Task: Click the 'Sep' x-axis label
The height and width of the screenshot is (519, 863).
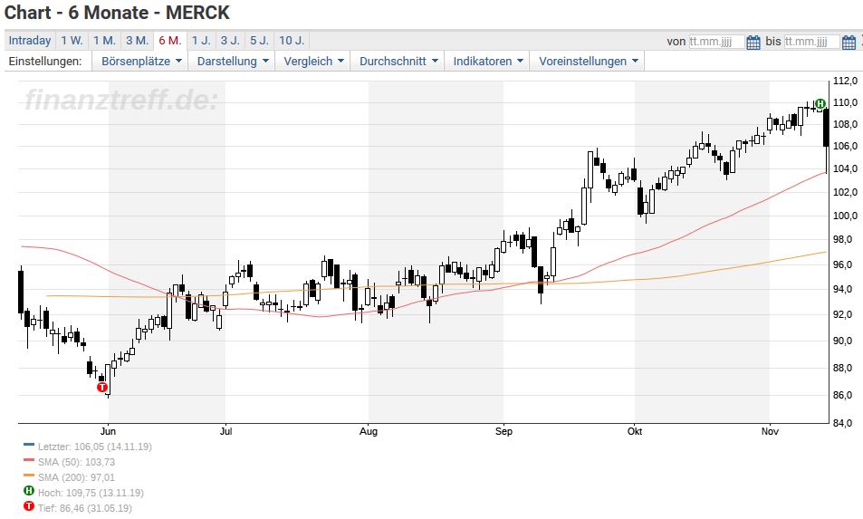Action: pyautogui.click(x=503, y=431)
